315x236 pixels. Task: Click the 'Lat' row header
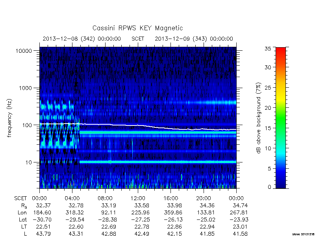click(x=23, y=220)
